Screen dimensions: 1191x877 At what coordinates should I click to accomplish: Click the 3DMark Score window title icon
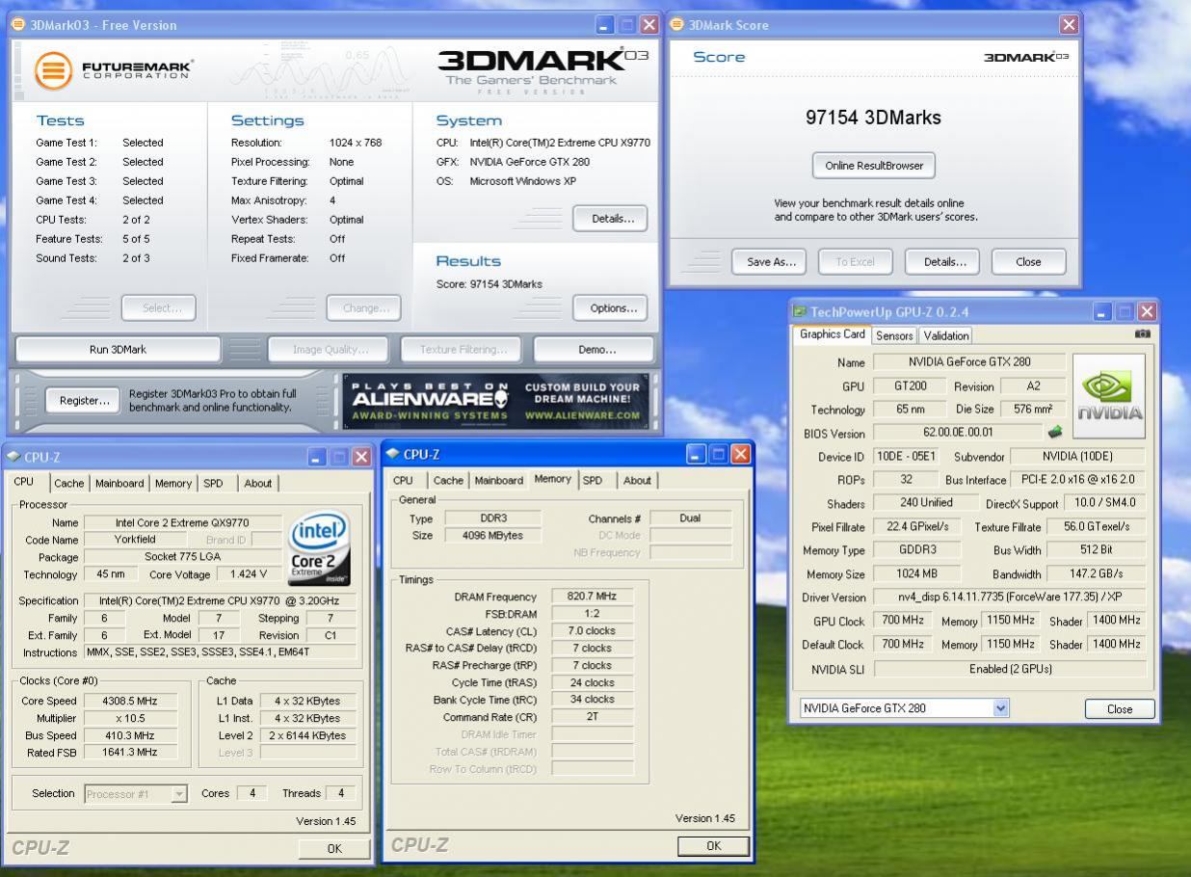point(676,25)
